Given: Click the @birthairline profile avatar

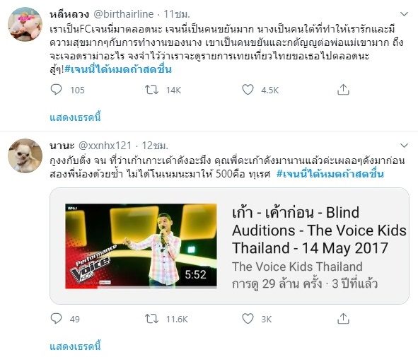Looking at the screenshot, I should (25, 24).
